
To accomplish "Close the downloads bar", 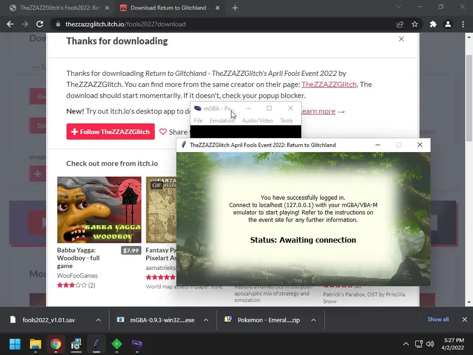I will pos(465,319).
